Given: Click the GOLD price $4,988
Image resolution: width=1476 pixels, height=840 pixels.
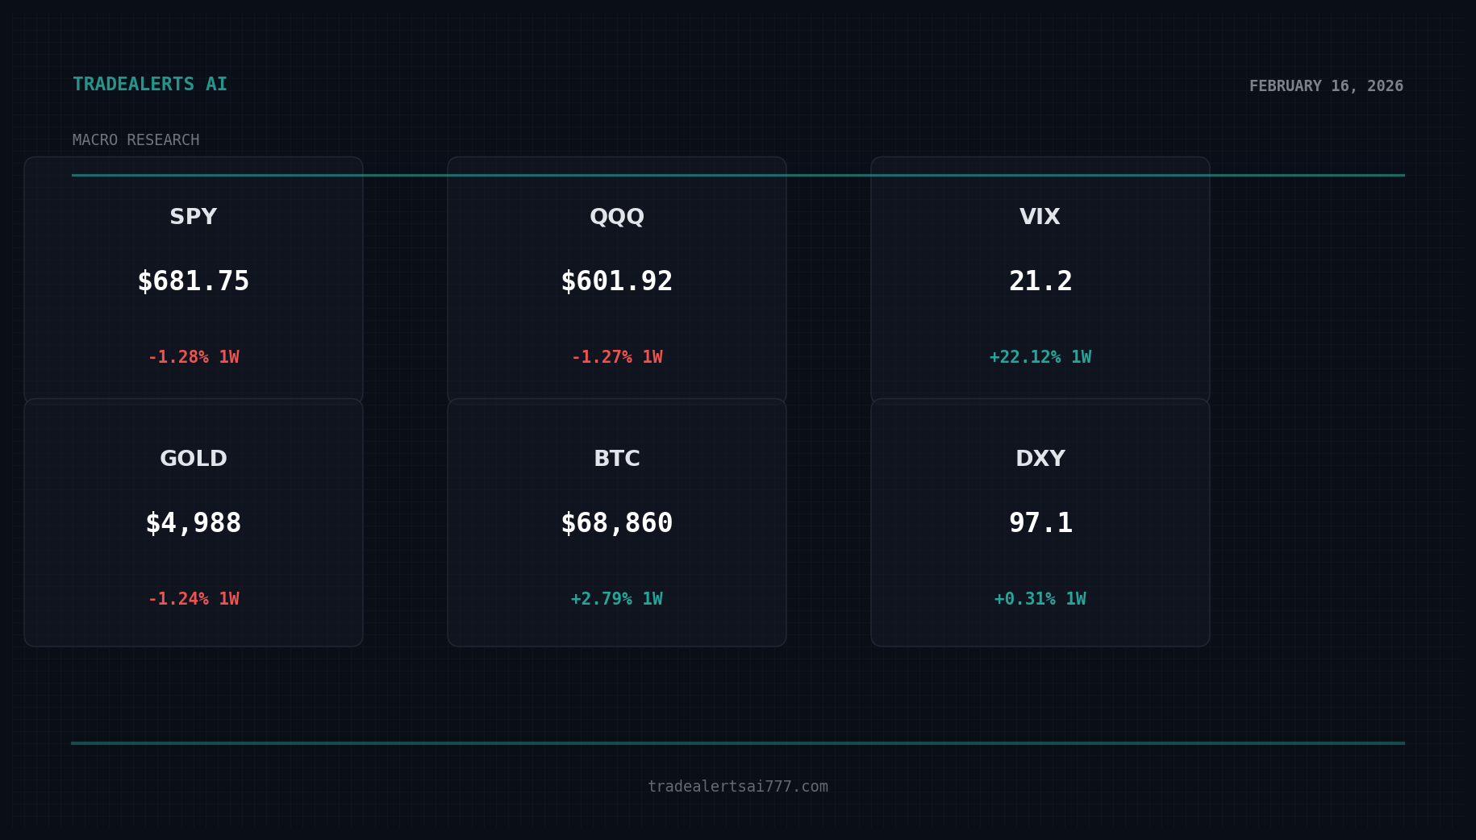Looking at the screenshot, I should (194, 523).
